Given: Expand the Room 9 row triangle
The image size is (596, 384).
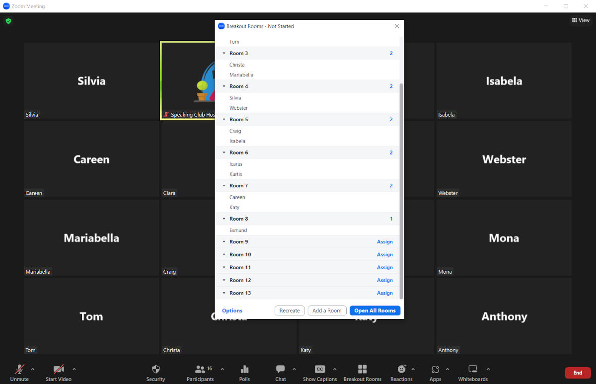Looking at the screenshot, I should pos(224,242).
